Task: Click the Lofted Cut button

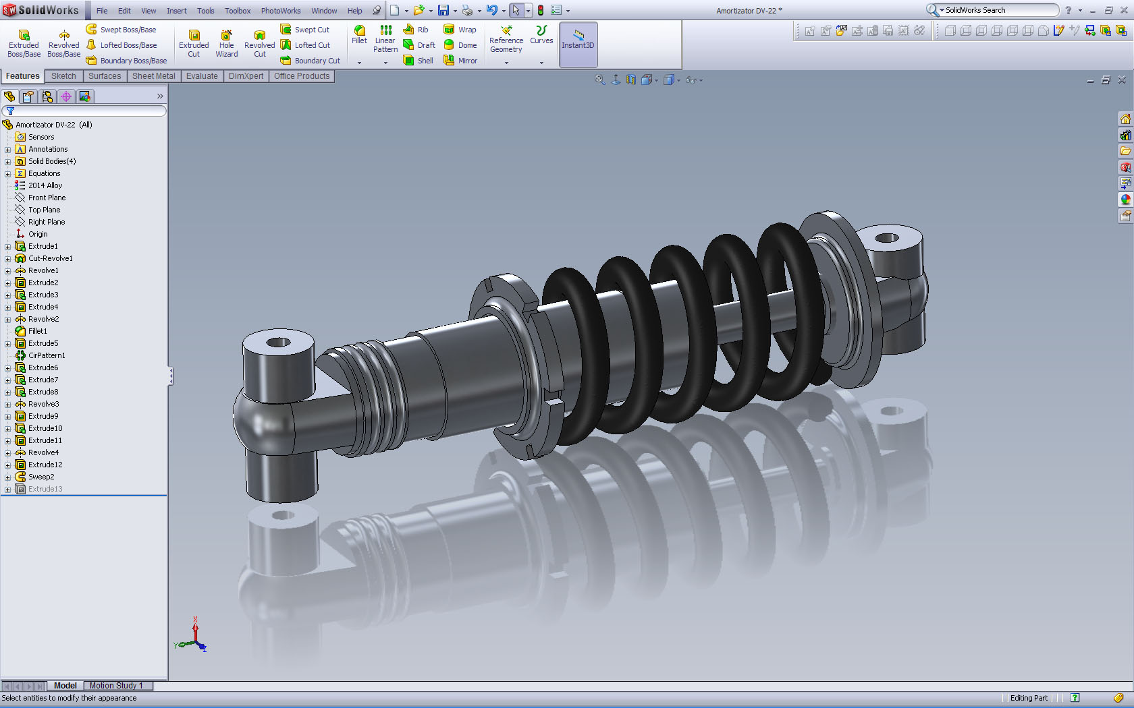Action: (x=306, y=45)
